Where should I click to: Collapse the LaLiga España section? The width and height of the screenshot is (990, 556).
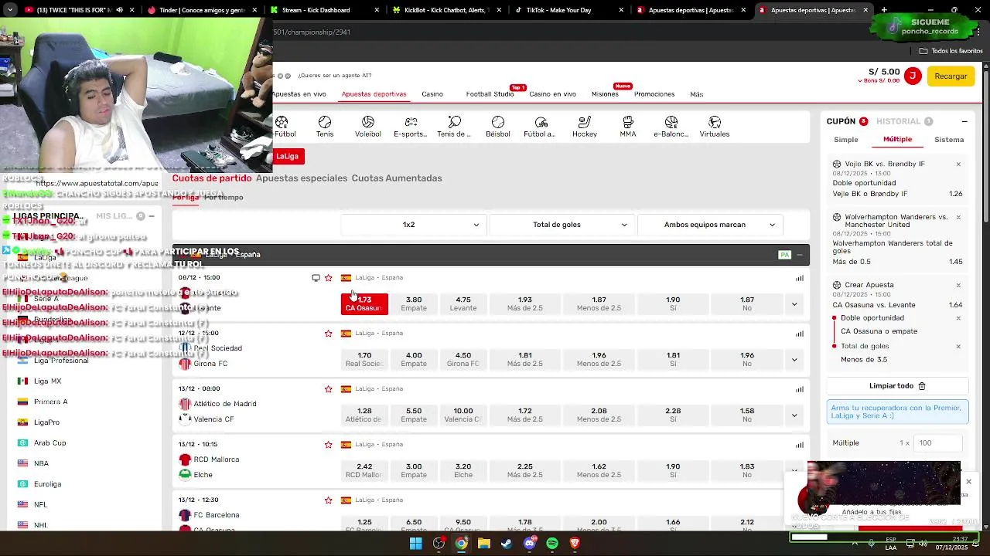(x=800, y=255)
